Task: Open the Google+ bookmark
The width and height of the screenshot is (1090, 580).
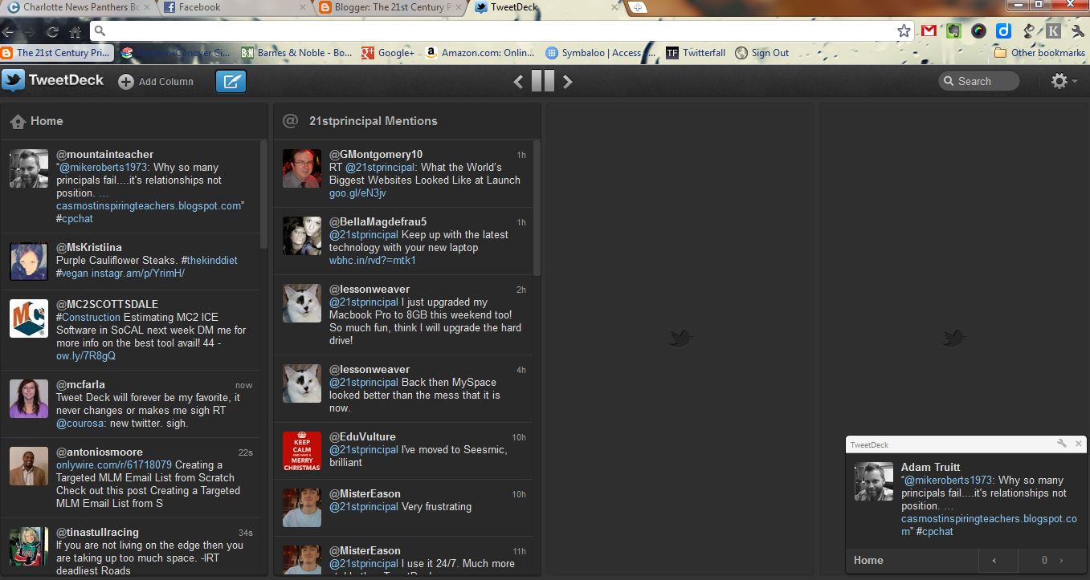Action: [388, 53]
